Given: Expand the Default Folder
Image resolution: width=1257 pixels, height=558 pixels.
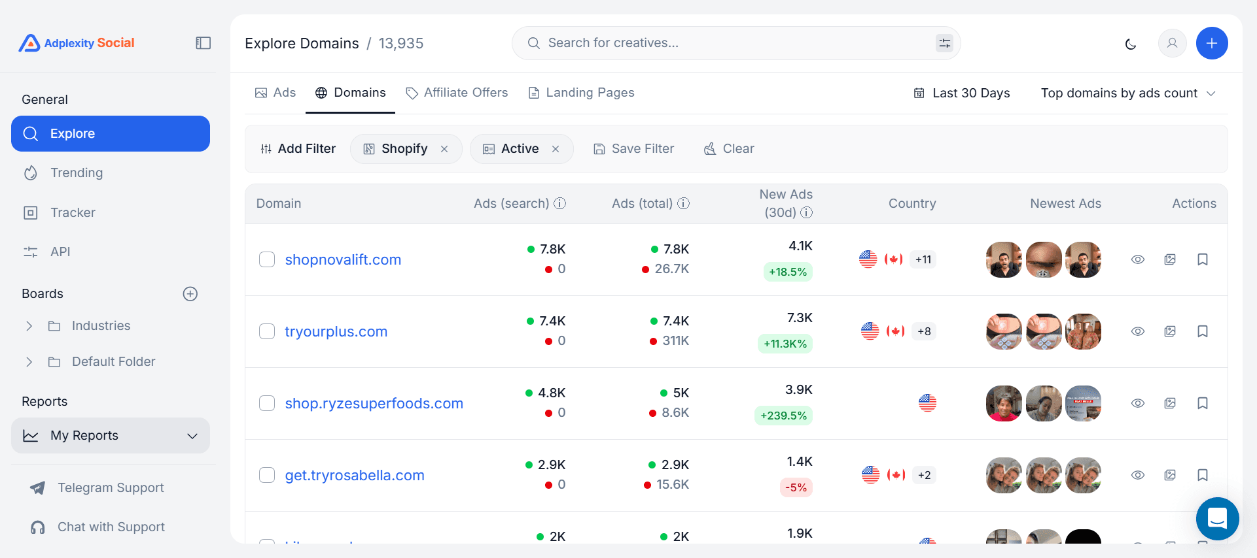Looking at the screenshot, I should pos(29,362).
